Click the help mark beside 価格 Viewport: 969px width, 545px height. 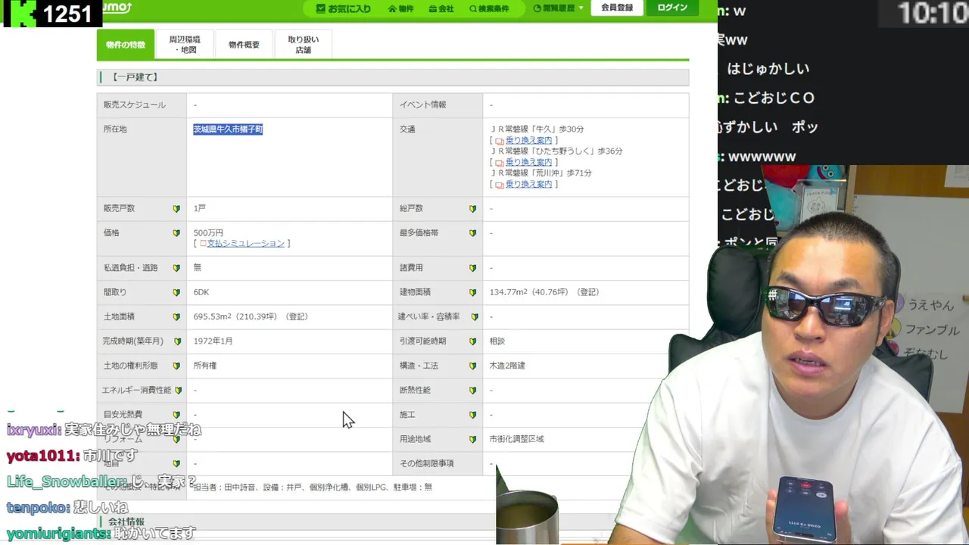click(x=176, y=233)
